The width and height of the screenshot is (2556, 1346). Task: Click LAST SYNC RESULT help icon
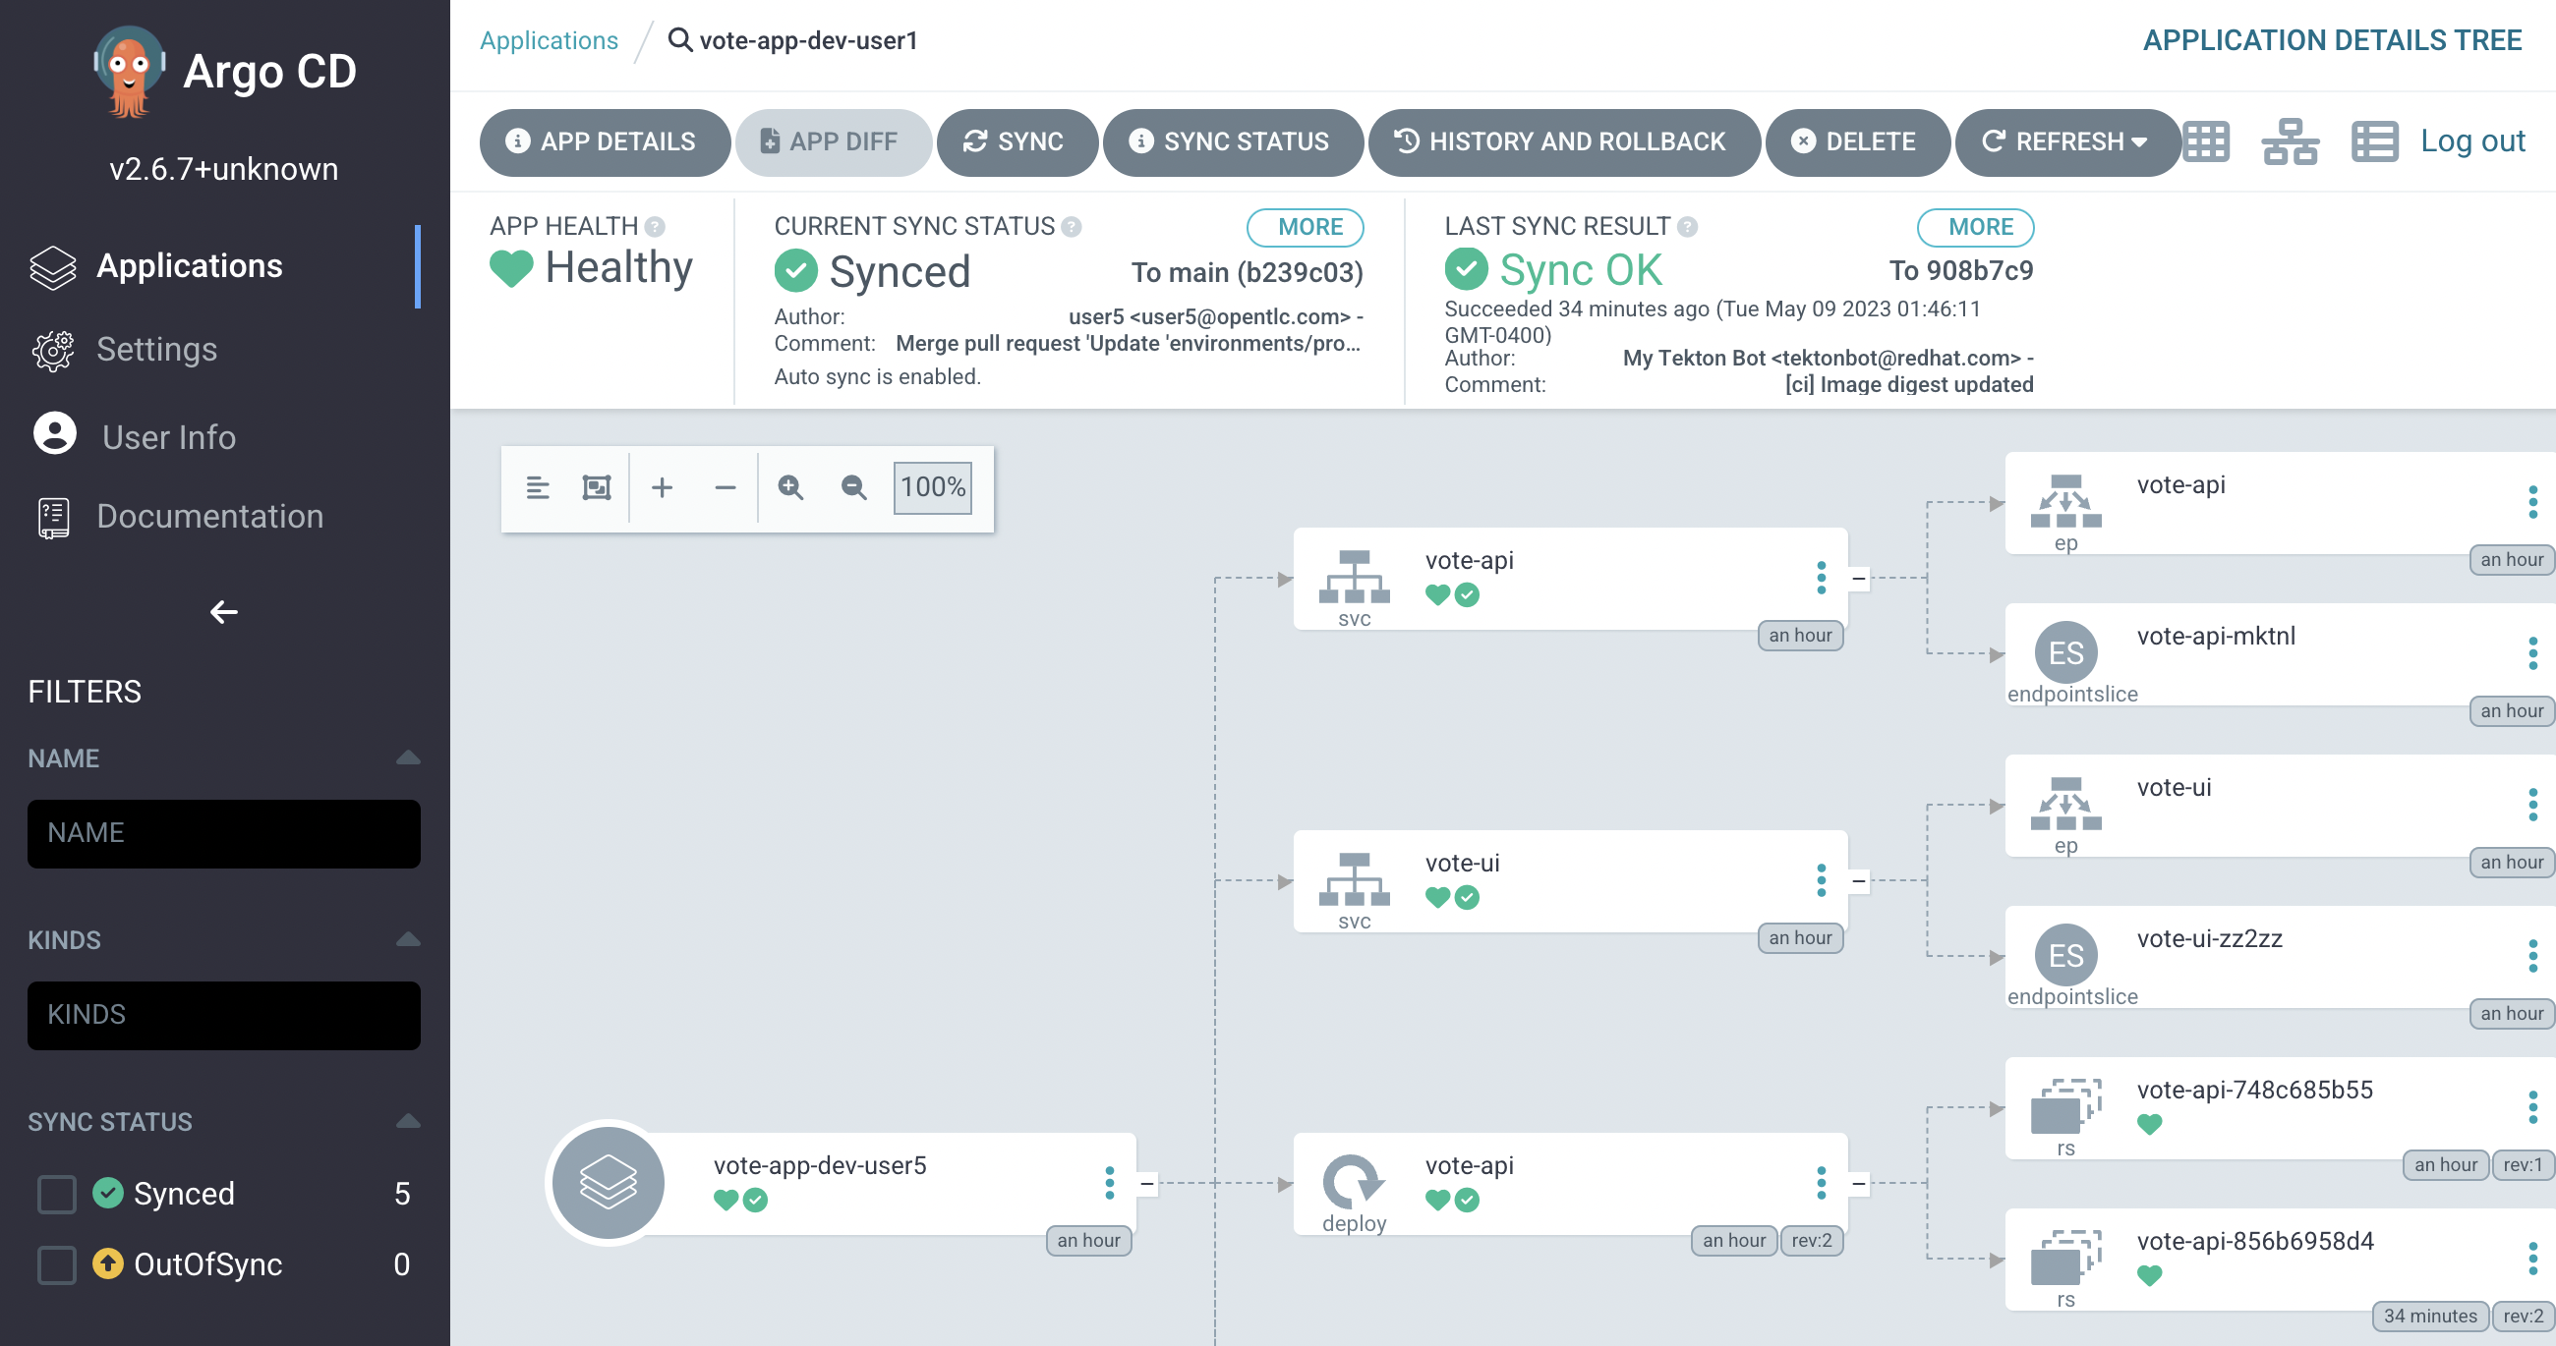pyautogui.click(x=1687, y=227)
